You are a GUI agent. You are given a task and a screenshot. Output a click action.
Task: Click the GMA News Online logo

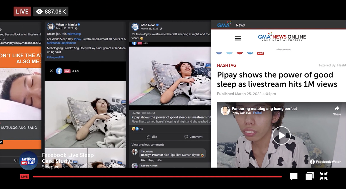[282, 37]
